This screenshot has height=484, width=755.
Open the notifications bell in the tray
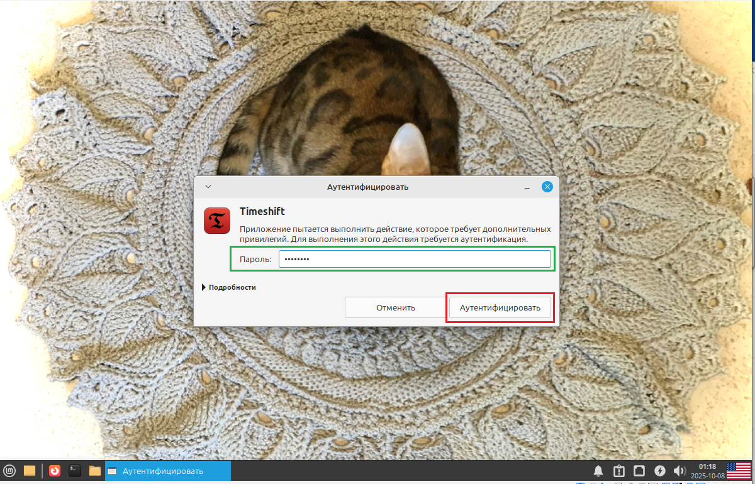click(x=598, y=470)
